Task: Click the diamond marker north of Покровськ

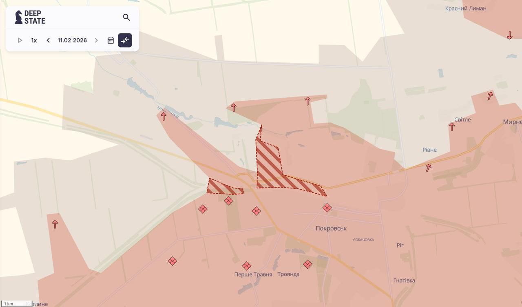Action: 327,208
